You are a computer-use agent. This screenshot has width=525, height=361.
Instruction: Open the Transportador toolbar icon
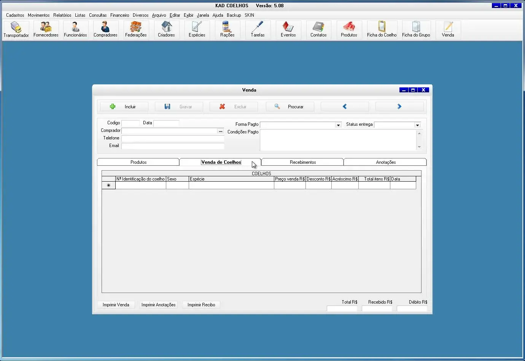(x=16, y=30)
